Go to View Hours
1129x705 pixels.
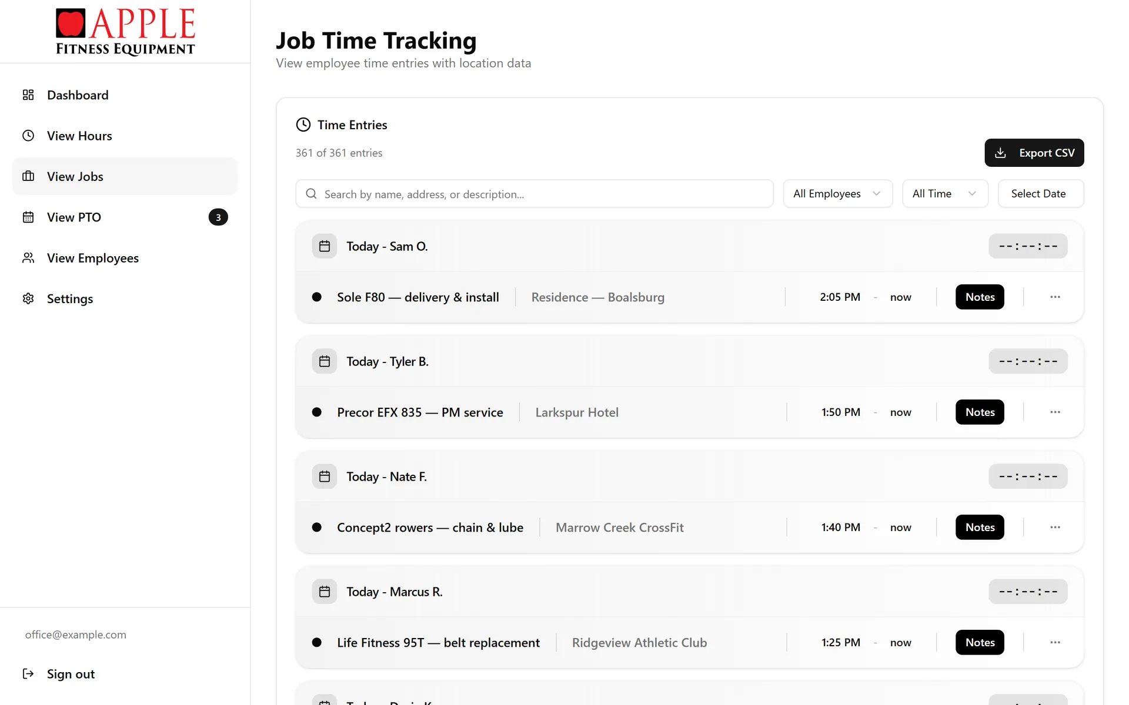125,136
